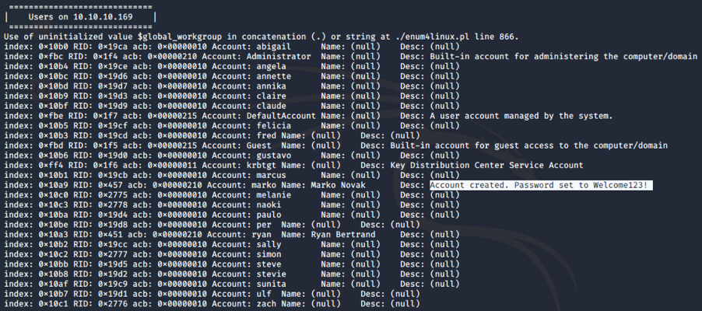Image resolution: width=702 pixels, height=311 pixels.
Task: Click the Administrator built-in account description
Action: pos(563,57)
